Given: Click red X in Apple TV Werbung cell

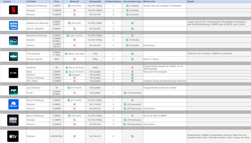Looking at the screenshot, I should click(x=74, y=136).
